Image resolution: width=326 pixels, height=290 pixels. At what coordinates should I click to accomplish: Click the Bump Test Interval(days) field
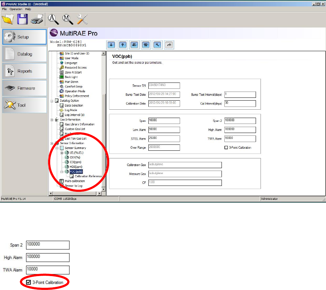point(240,95)
